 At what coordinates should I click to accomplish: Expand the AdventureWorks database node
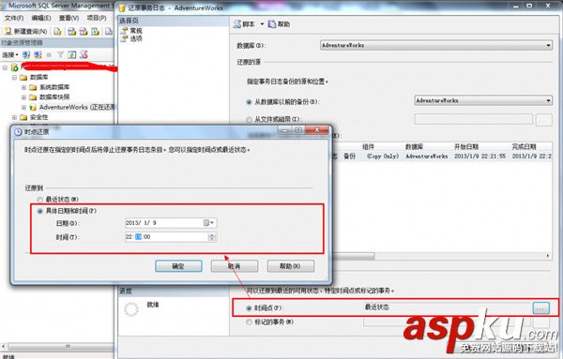23,107
